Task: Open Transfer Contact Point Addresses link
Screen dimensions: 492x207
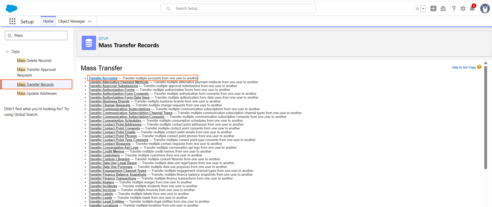Action: 115,125
